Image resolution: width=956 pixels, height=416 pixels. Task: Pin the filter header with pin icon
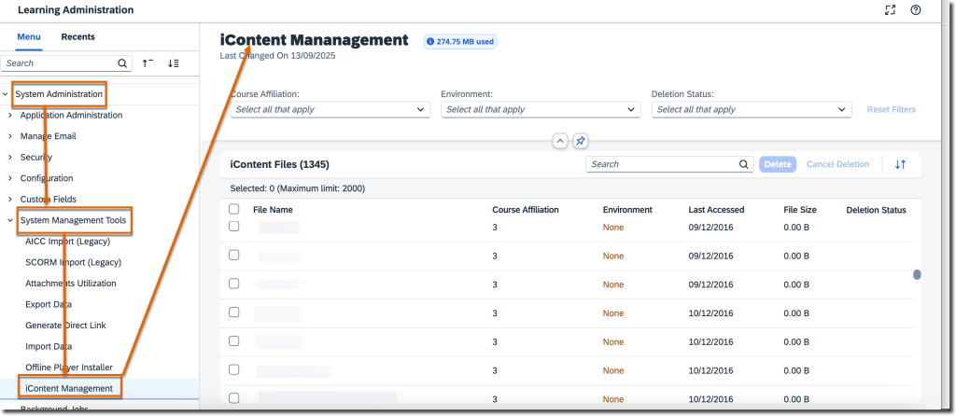580,141
